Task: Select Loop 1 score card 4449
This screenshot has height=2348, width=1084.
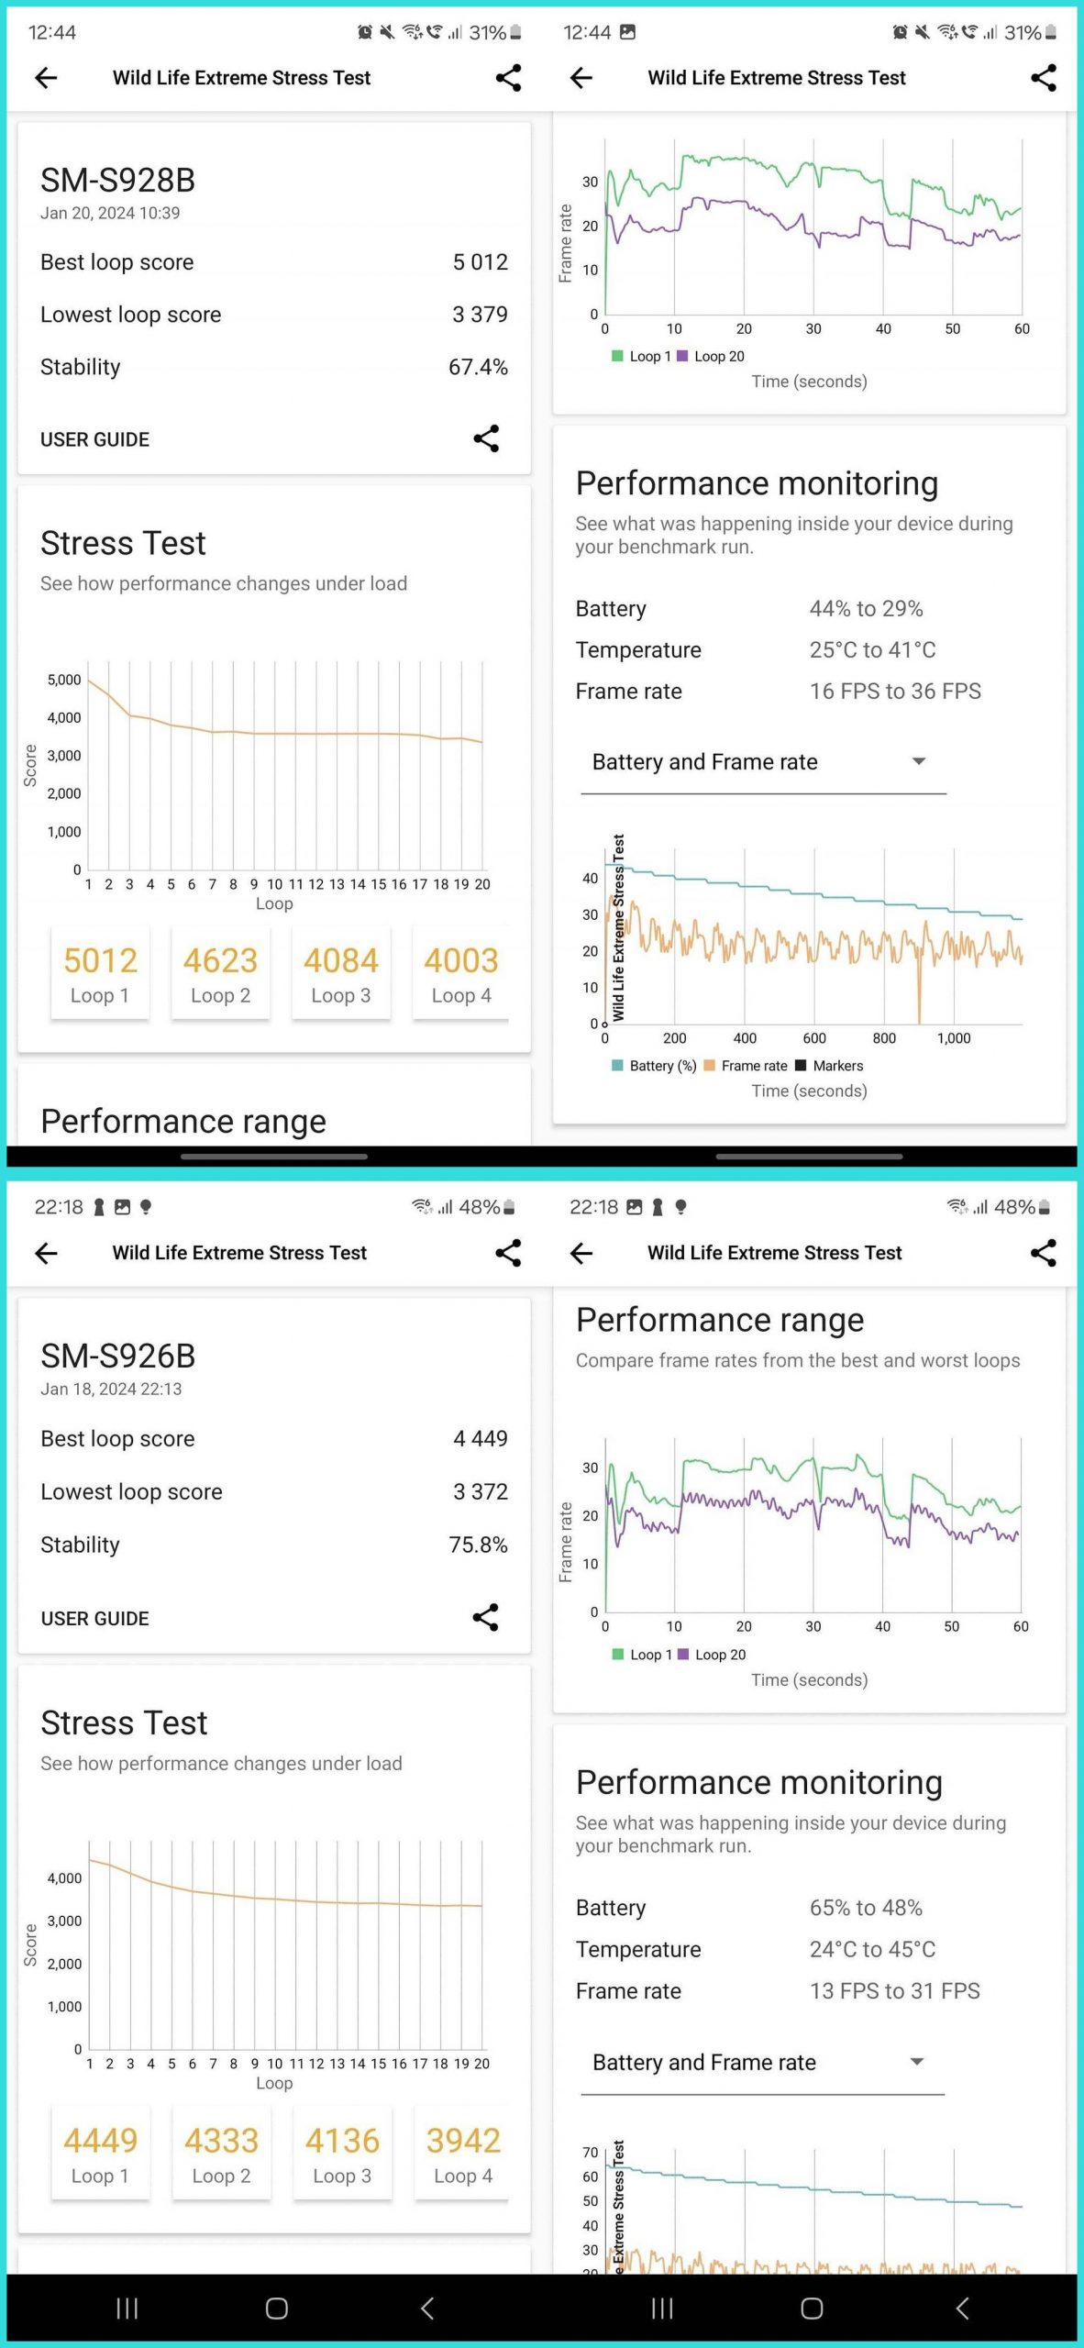Action: pyautogui.click(x=100, y=2154)
